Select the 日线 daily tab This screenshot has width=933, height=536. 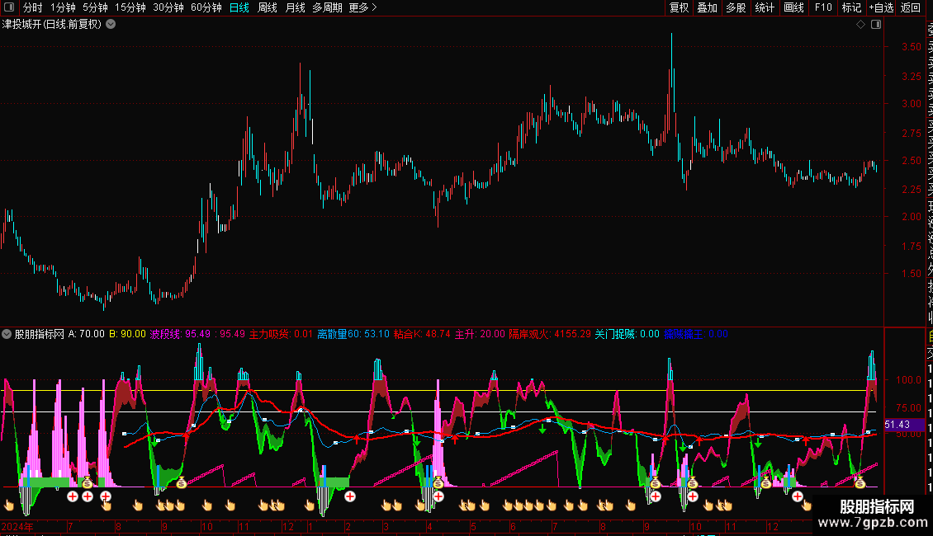point(239,7)
